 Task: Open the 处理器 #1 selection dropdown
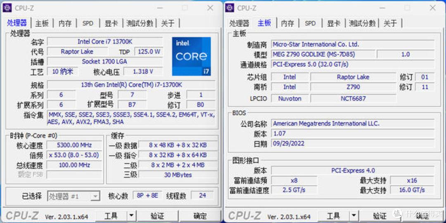[74, 196]
